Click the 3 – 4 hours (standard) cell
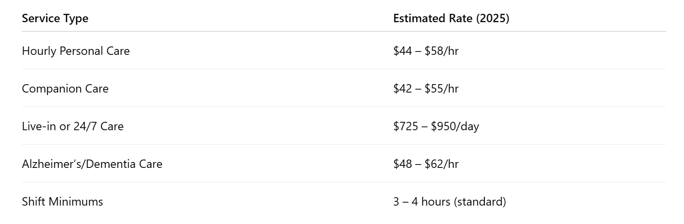The image size is (684, 224). pos(450,201)
